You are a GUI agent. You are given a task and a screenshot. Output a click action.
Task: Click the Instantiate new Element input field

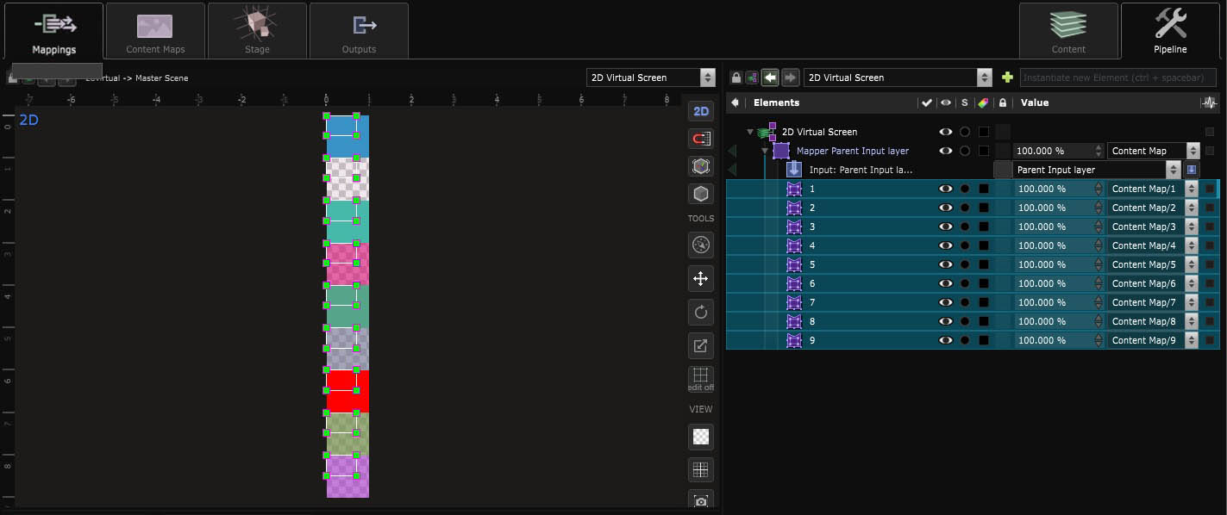tap(1117, 78)
